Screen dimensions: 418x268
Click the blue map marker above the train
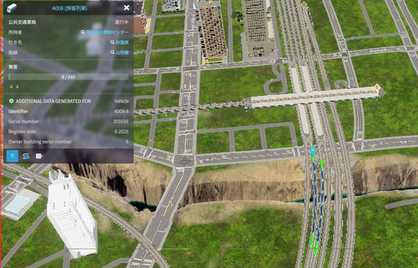(x=313, y=151)
